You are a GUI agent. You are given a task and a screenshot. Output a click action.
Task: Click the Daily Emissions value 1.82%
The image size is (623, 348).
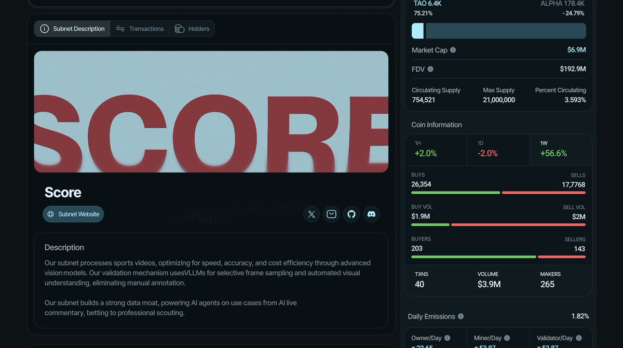coord(580,316)
